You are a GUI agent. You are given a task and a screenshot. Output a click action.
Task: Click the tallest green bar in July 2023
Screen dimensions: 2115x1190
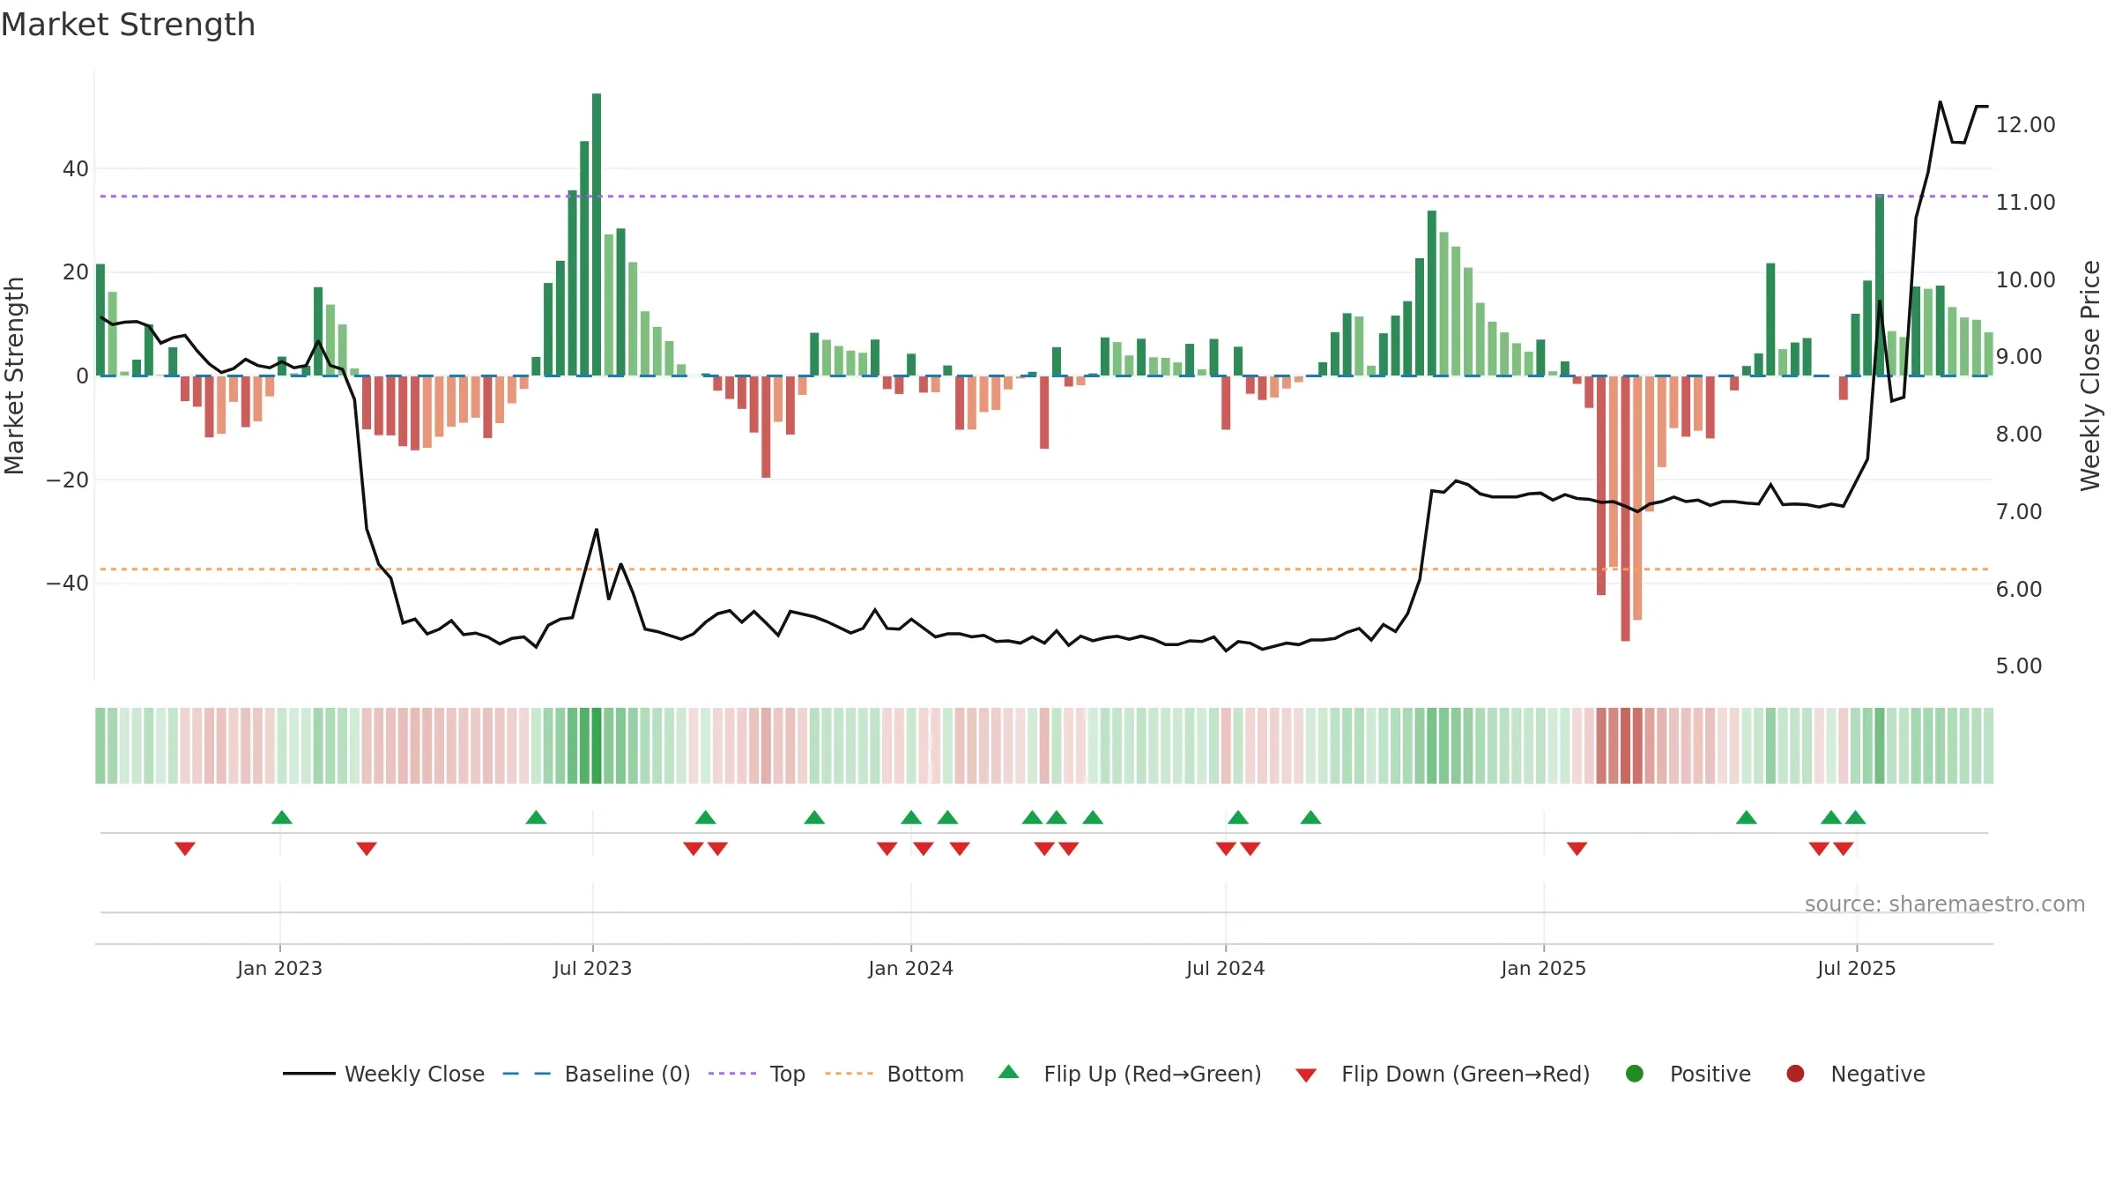click(597, 234)
